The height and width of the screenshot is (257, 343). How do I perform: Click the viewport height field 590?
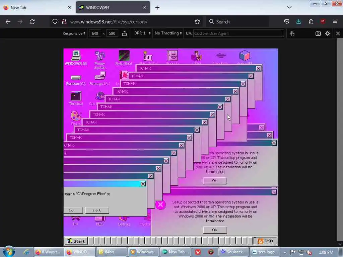[112, 33]
